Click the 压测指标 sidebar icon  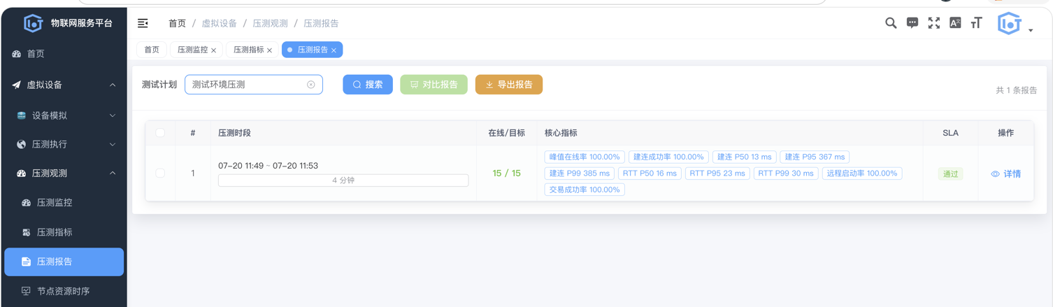[x=27, y=232]
